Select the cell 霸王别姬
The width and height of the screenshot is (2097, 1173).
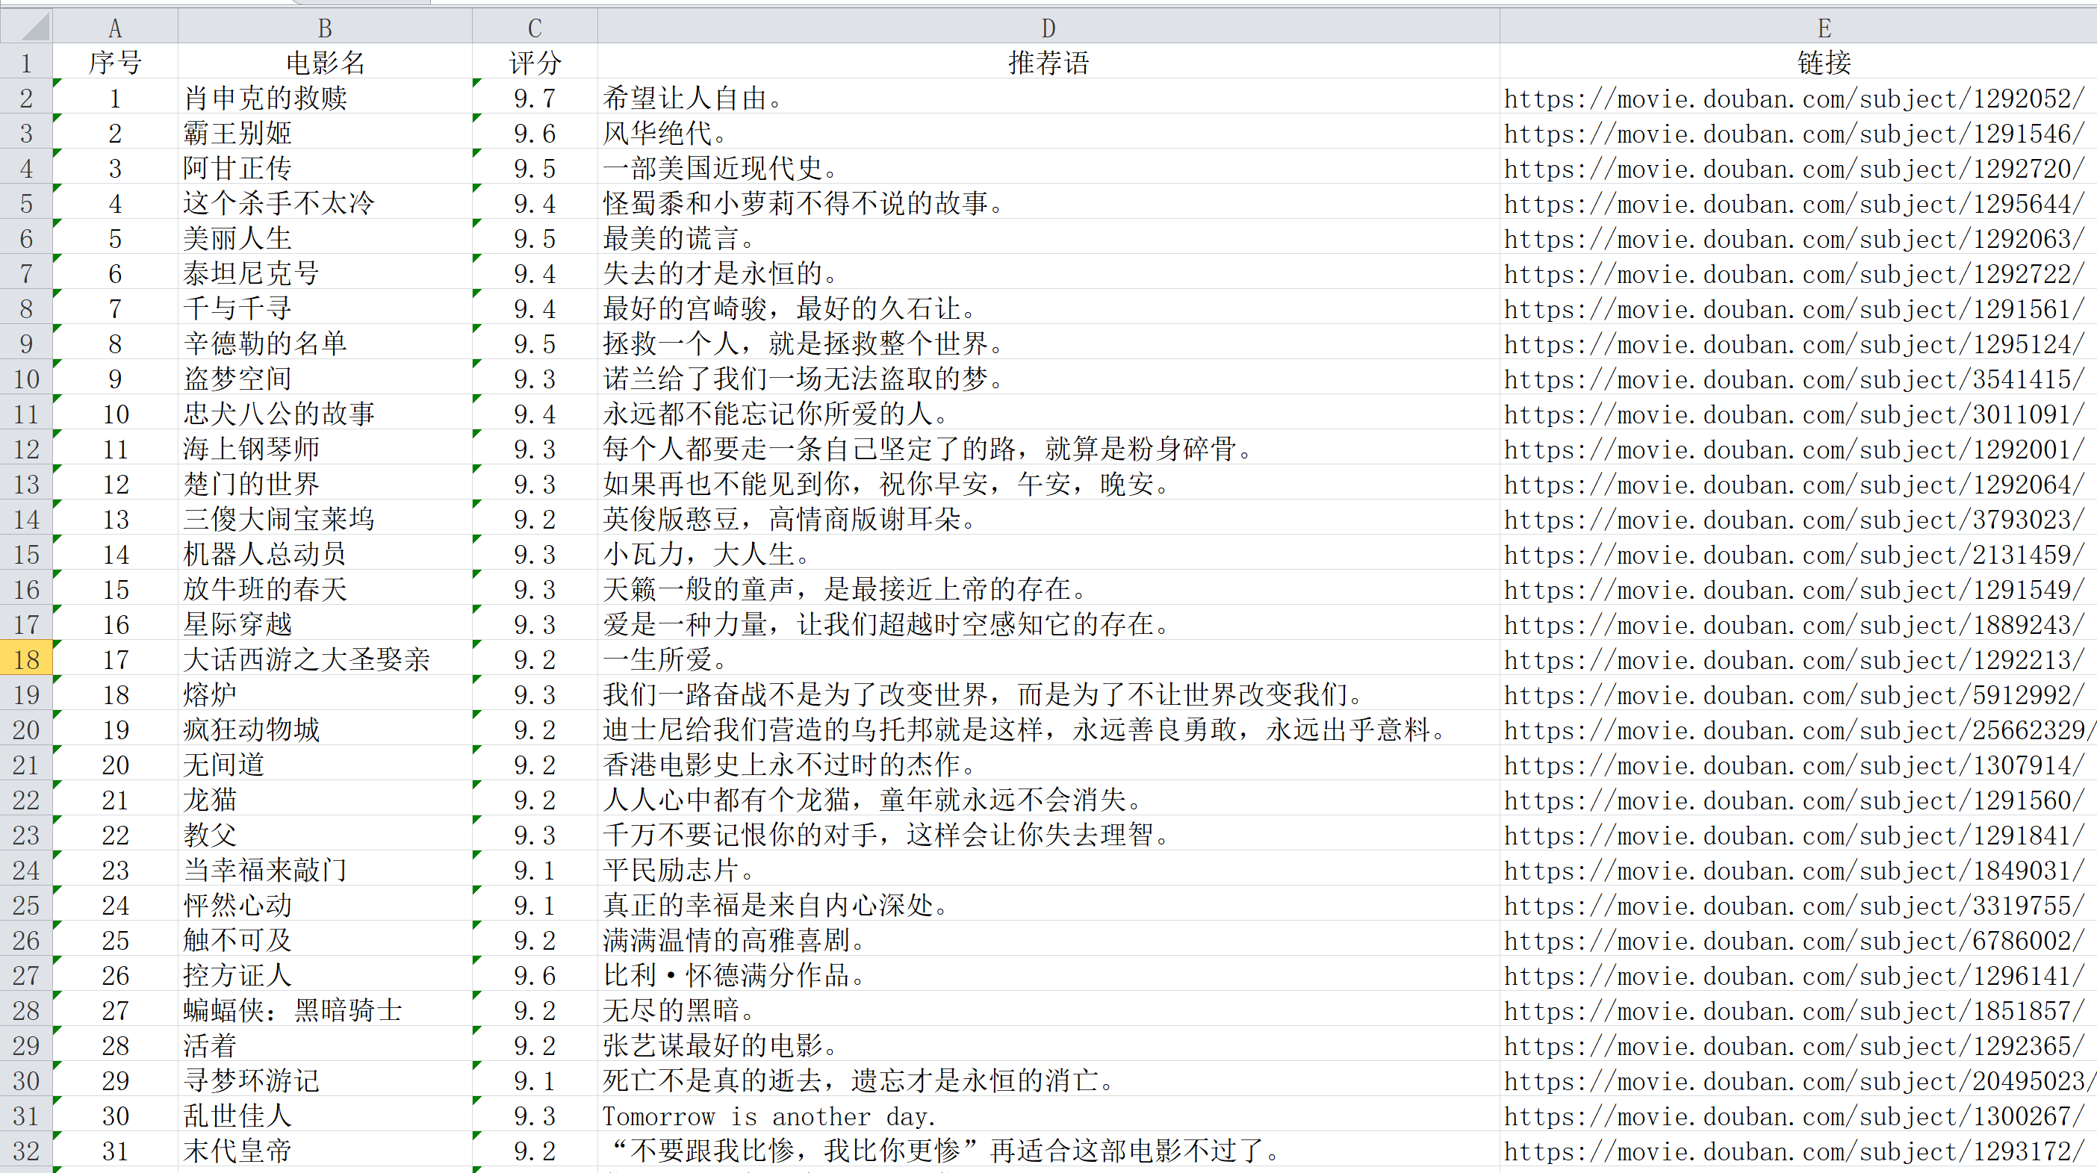325,133
